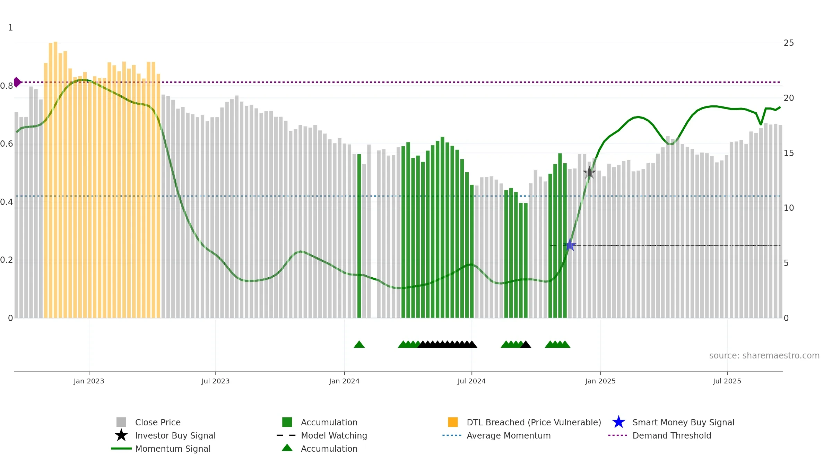Click the dashed Model Watching legend icon
This screenshot has height=468, width=832.
coord(286,435)
